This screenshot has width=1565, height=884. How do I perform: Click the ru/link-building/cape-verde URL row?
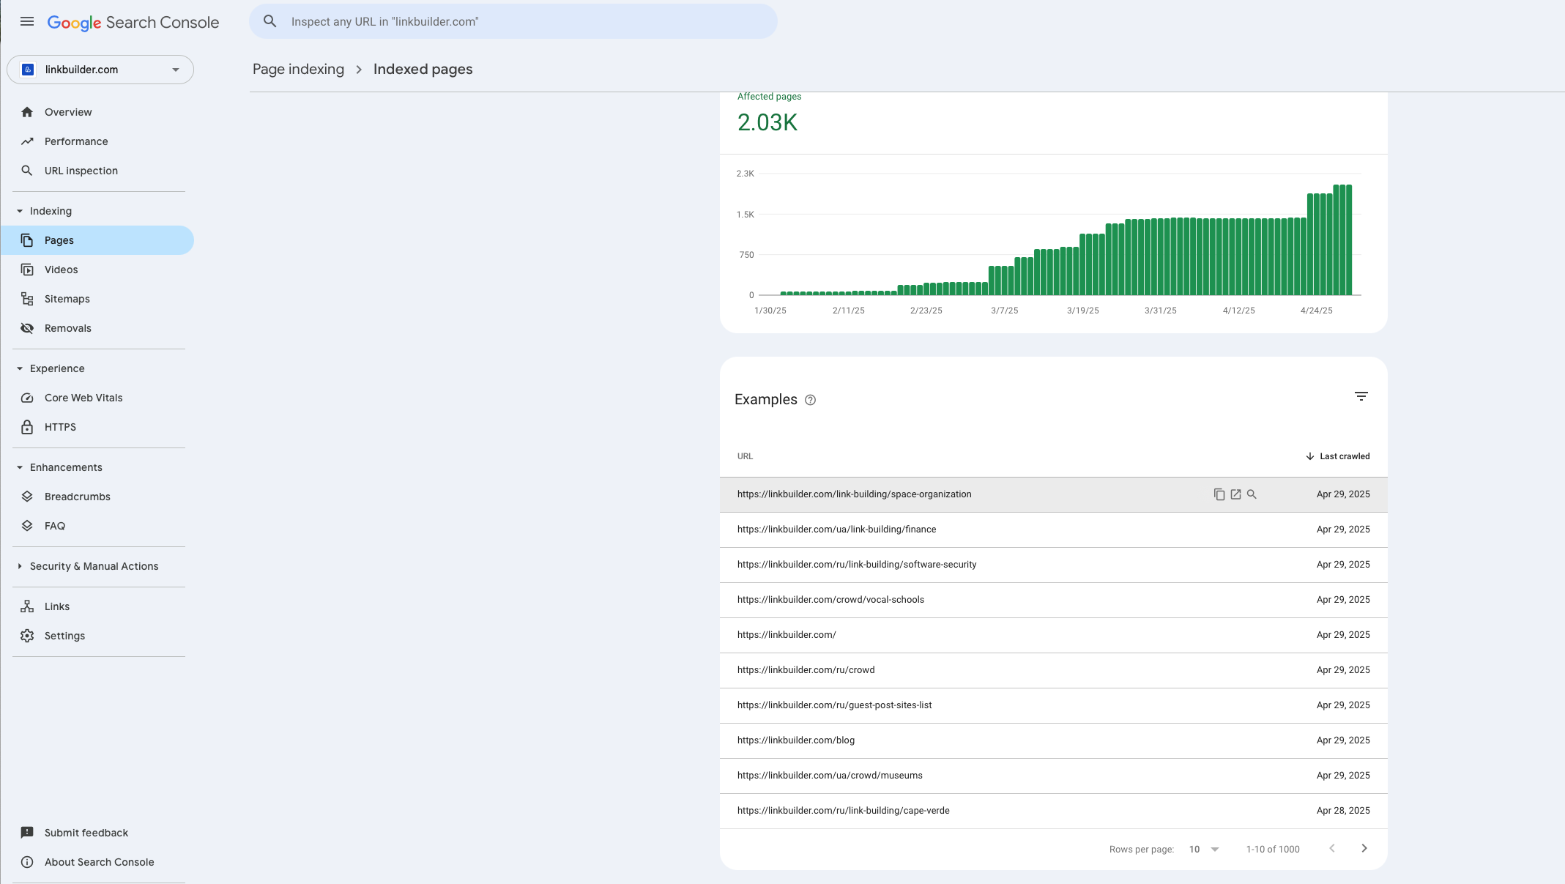1053,811
